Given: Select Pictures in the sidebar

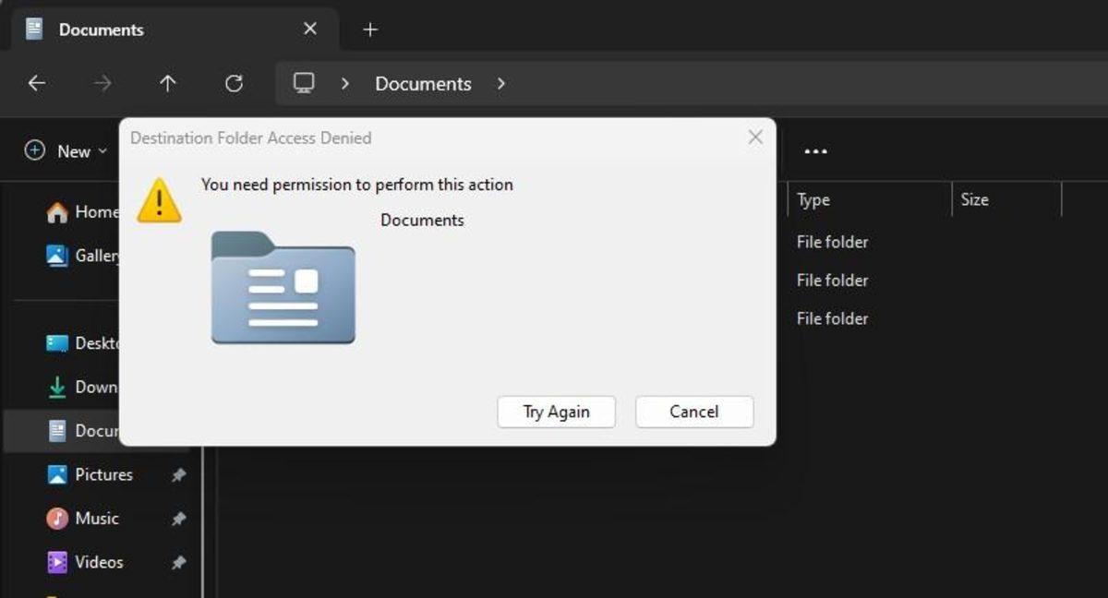Looking at the screenshot, I should pyautogui.click(x=102, y=474).
